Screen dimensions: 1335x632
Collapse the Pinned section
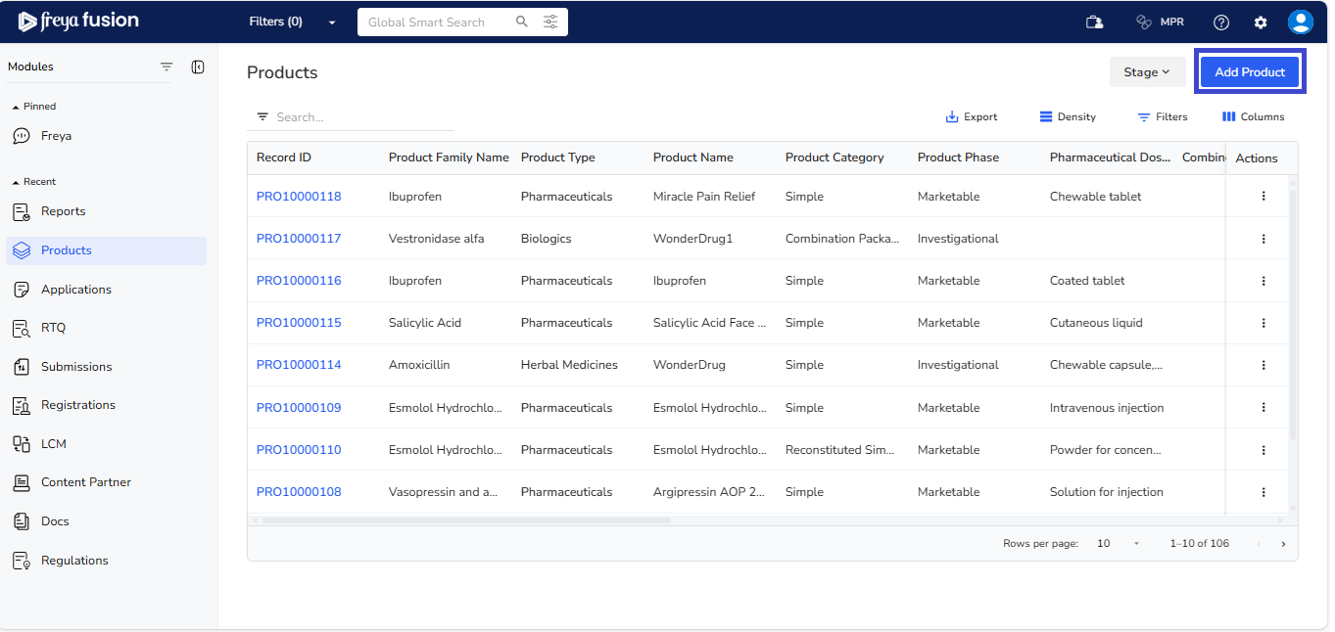pyautogui.click(x=16, y=107)
